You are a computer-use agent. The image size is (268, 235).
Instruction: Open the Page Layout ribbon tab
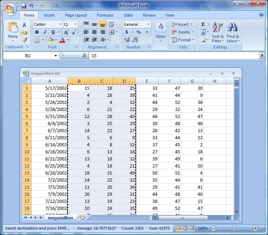pyautogui.click(x=76, y=15)
